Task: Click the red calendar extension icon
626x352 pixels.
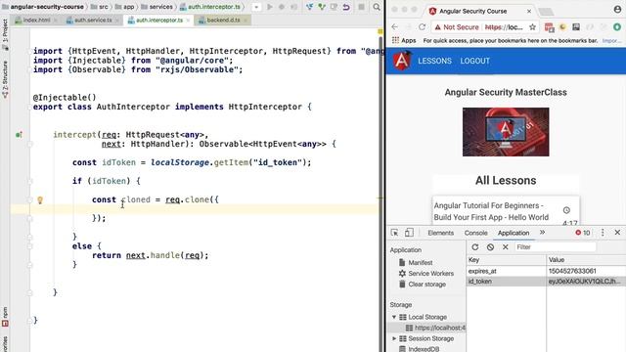Action: (x=550, y=27)
